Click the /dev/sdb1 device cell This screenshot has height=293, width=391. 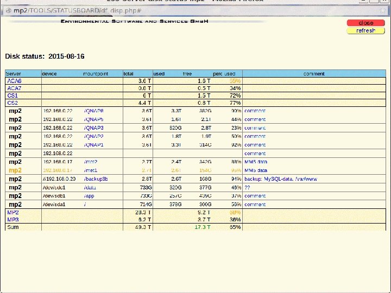pyautogui.click(x=54, y=196)
